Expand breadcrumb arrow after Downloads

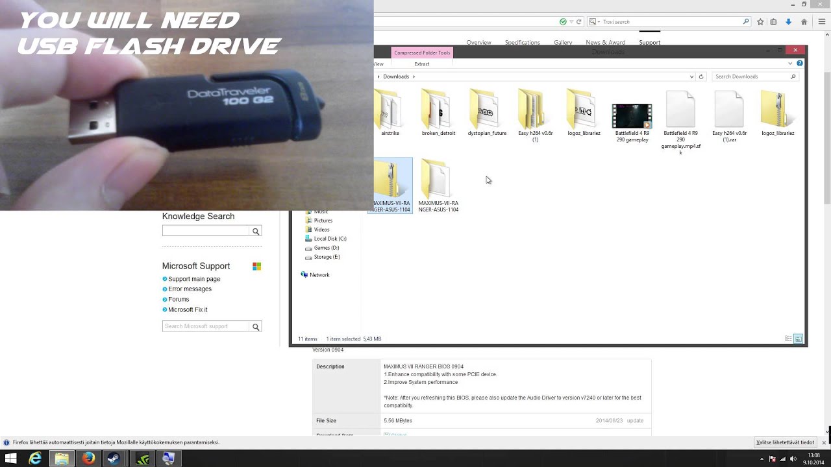[x=414, y=77]
